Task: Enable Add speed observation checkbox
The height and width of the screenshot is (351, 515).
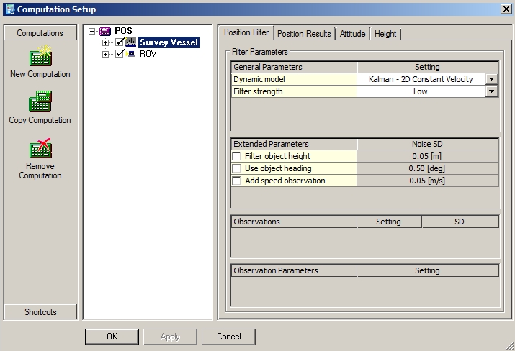Action: pos(236,181)
